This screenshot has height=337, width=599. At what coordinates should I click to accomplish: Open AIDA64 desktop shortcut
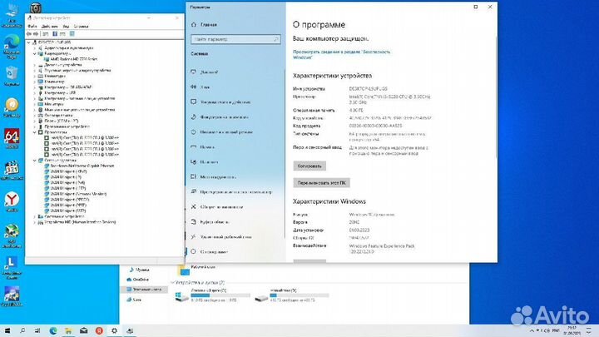[12, 139]
